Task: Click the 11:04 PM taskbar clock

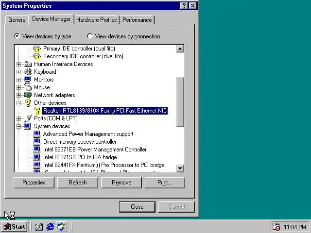Action: pos(295,227)
